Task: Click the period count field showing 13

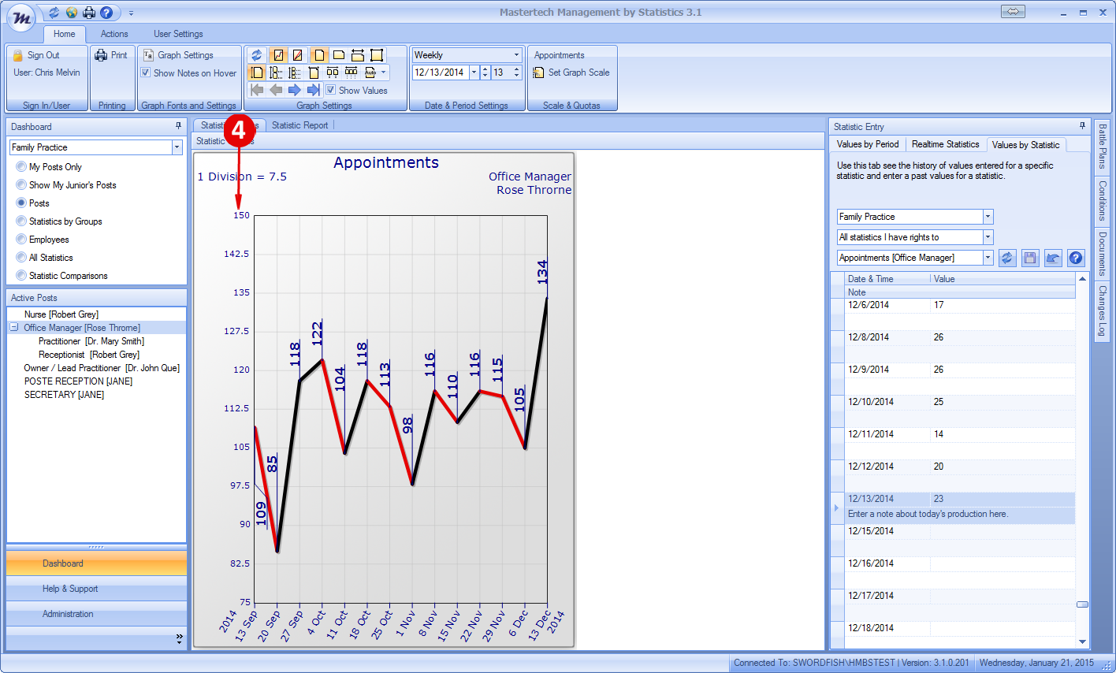Action: (x=501, y=73)
